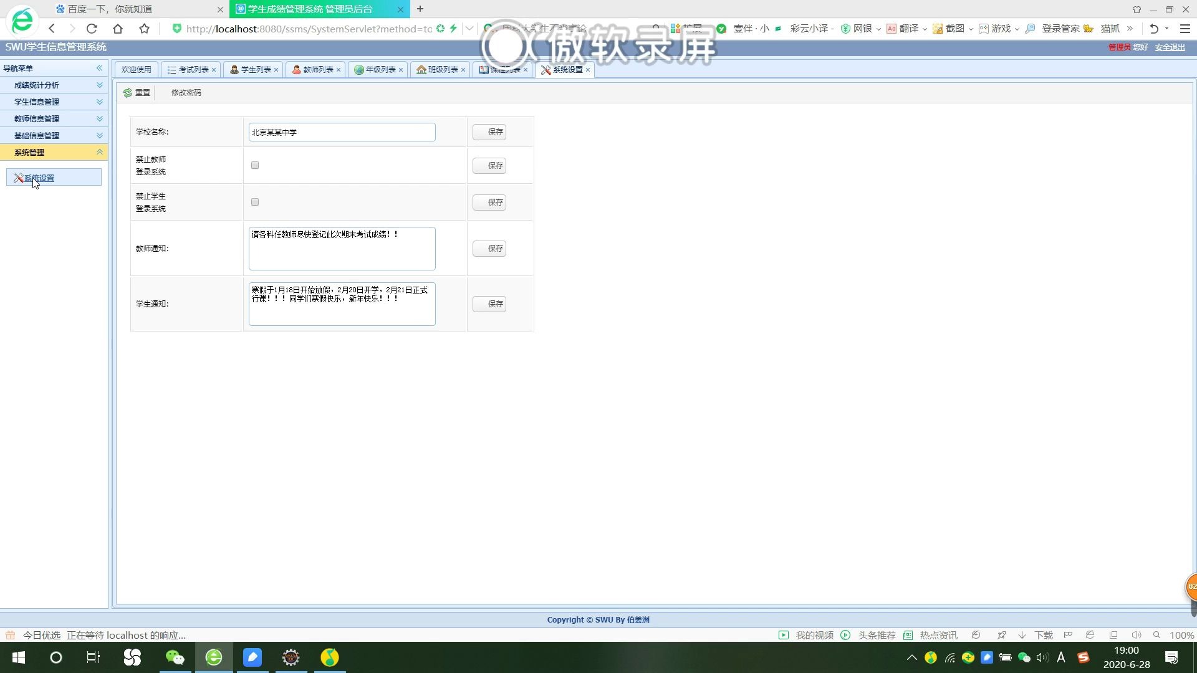Image resolution: width=1197 pixels, height=673 pixels.
Task: Toggle 禁止教师登录系统 checkbox
Action: tap(255, 165)
